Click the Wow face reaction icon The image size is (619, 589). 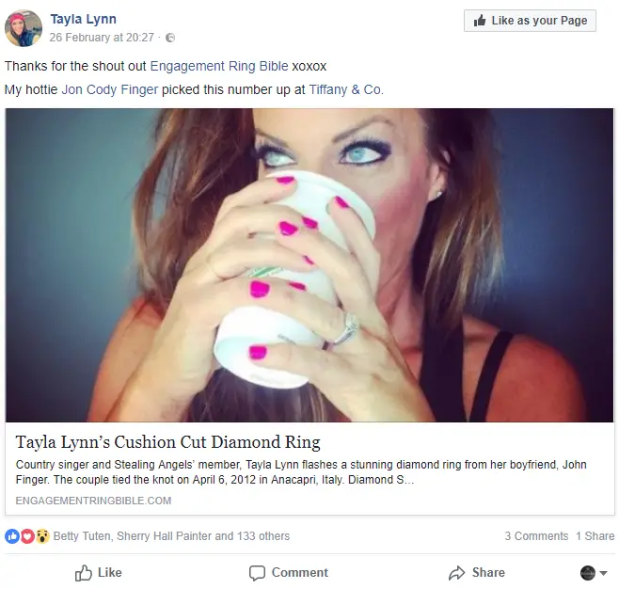[41, 536]
